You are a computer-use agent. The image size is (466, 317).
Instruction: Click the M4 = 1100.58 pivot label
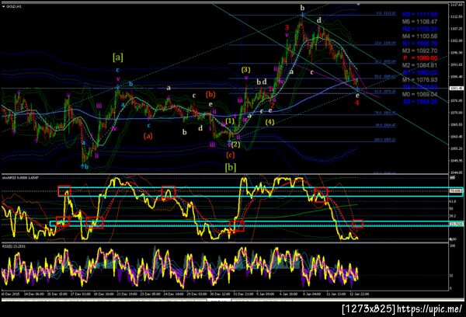coord(419,37)
